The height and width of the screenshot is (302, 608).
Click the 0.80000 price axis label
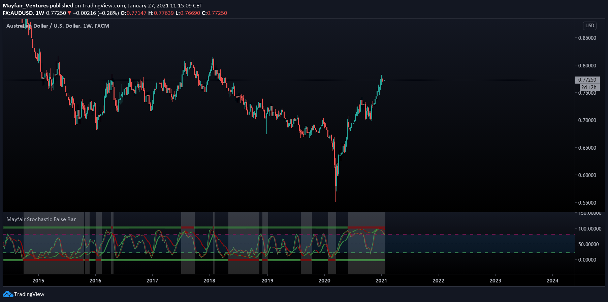pos(587,66)
